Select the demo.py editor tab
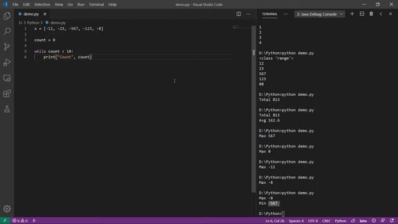Screen dimensions: 398x224 [31, 14]
